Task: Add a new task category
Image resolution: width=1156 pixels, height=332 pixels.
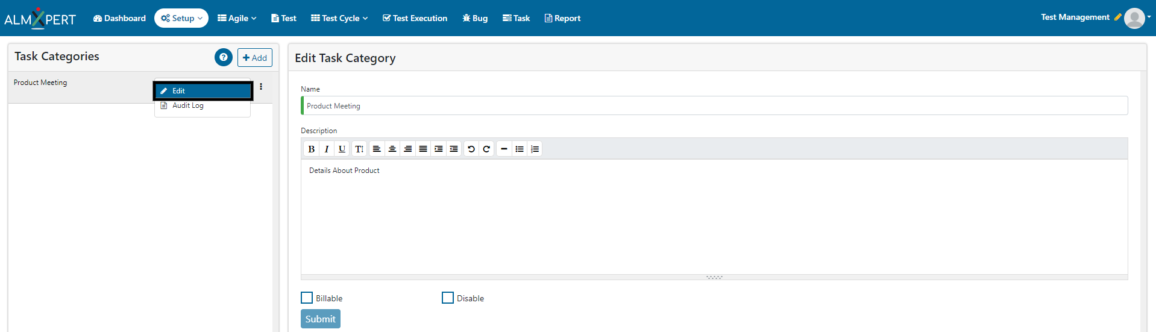Action: [255, 58]
